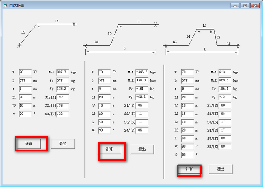263x187 pixels.
Task: Click 退出 button in the middle panel
Action: (x=142, y=149)
